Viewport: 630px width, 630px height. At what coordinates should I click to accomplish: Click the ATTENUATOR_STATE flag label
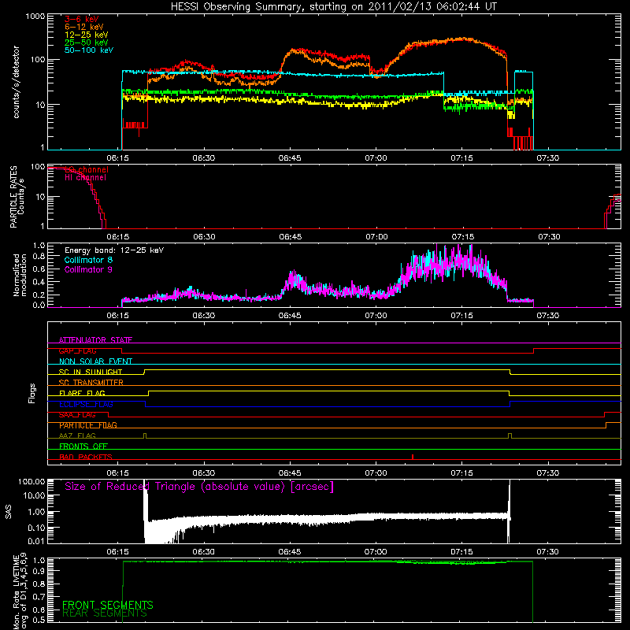click(x=95, y=340)
